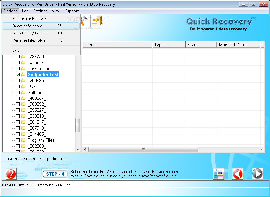Open the View menu
This screenshot has height=197, width=270.
tap(56, 11)
